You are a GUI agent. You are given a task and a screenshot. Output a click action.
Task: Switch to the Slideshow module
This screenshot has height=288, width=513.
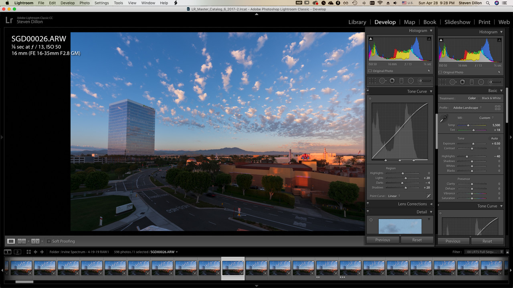pyautogui.click(x=457, y=22)
